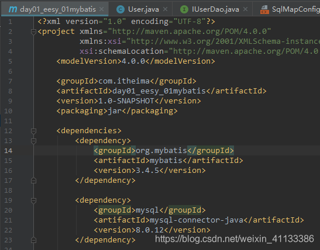
Task: Collapse the dependency fold on line 13
Action: (x=33, y=141)
